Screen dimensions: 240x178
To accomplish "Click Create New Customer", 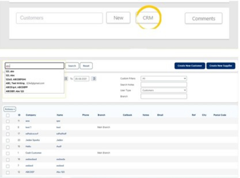I will coord(190,66).
